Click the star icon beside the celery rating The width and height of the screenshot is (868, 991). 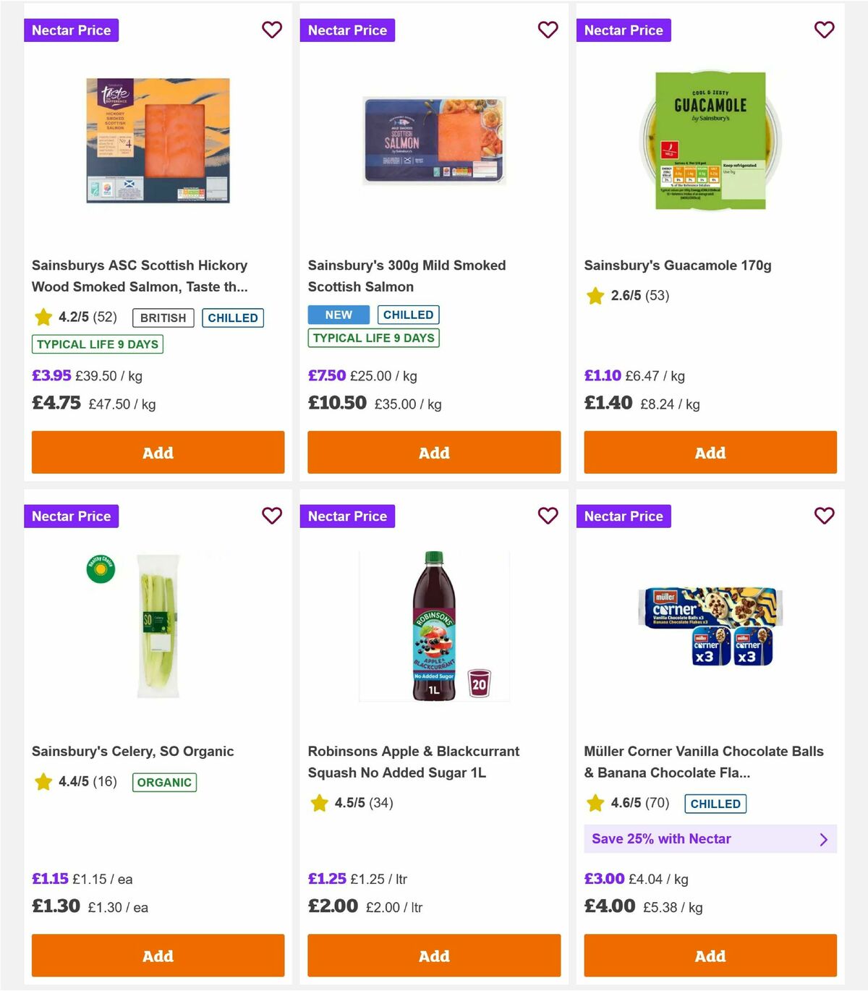pyautogui.click(x=42, y=782)
